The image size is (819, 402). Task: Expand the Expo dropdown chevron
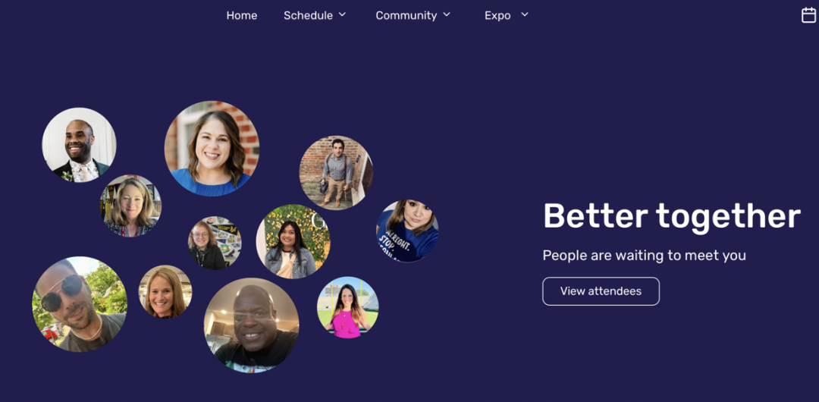point(525,14)
